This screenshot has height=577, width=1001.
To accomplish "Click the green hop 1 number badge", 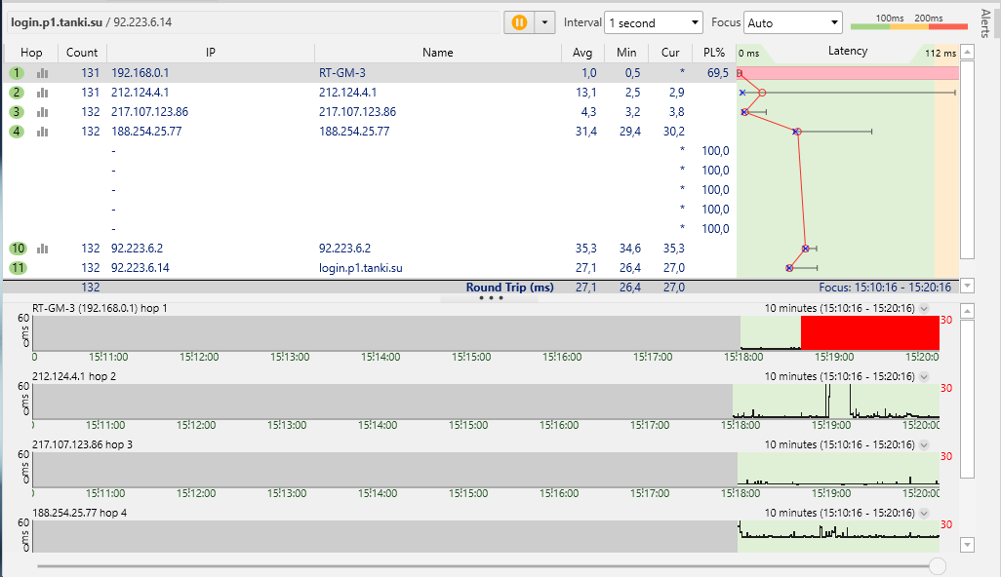I will pyautogui.click(x=17, y=73).
